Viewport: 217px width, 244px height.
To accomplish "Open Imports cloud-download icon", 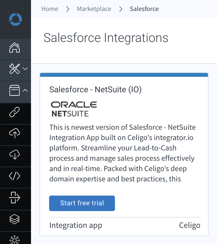I will click(15, 155).
